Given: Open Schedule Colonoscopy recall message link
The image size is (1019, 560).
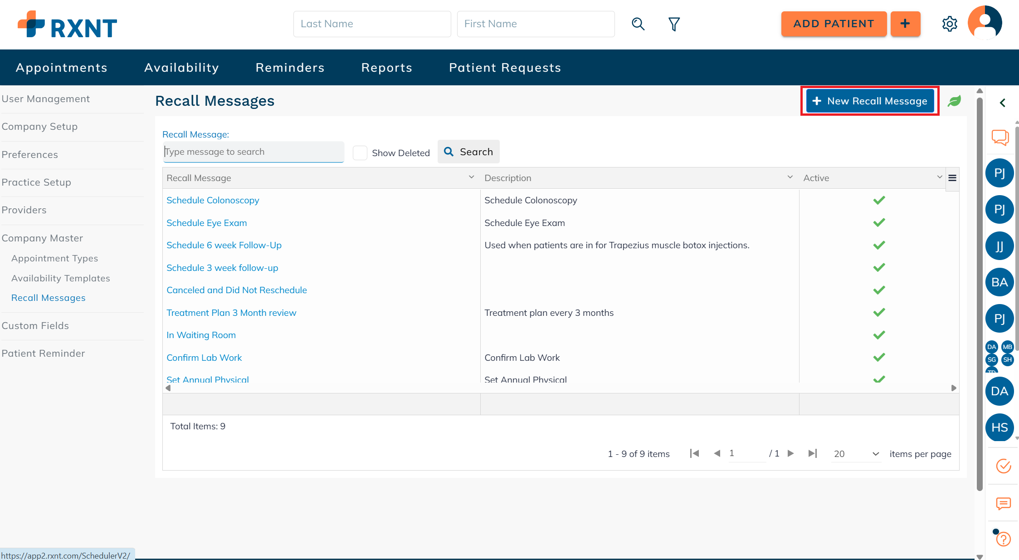Looking at the screenshot, I should [x=213, y=200].
